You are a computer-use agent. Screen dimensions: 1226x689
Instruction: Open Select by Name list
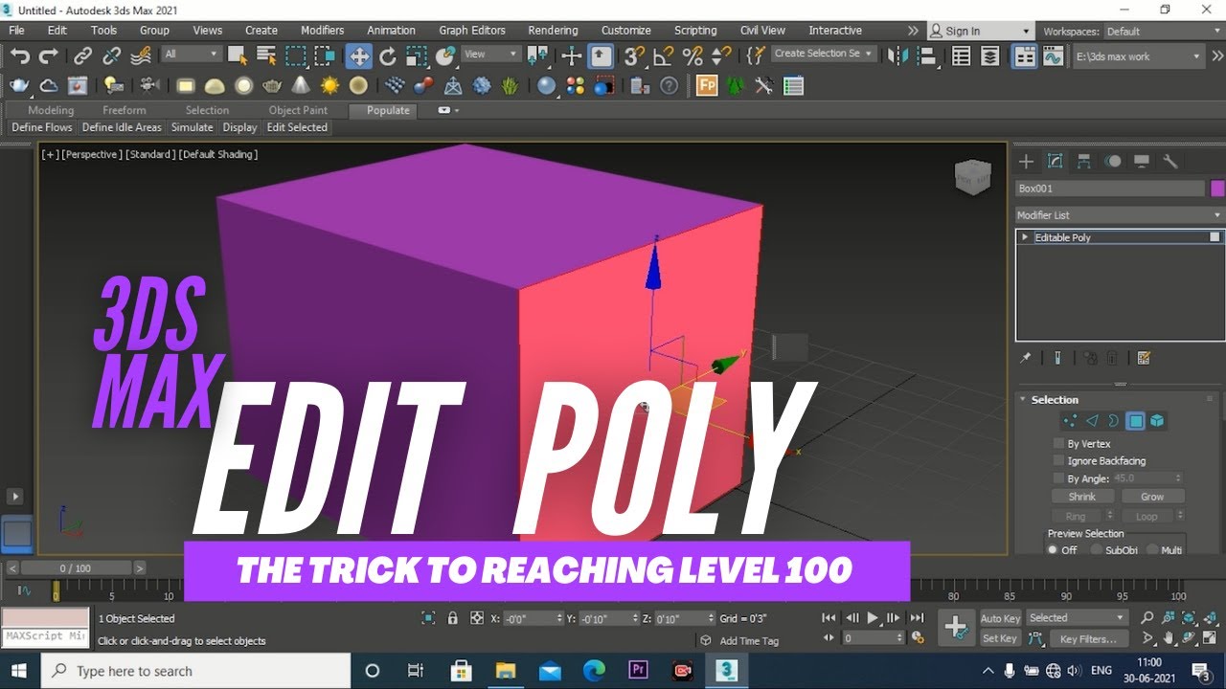[x=267, y=56]
